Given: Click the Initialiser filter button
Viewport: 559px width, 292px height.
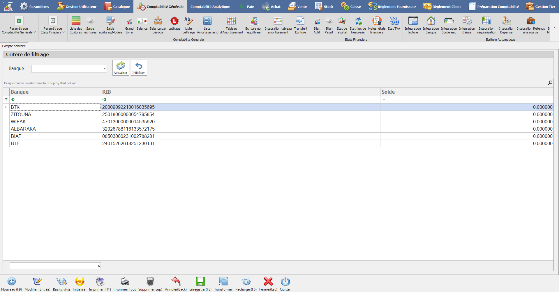Looking at the screenshot, I should (139, 67).
